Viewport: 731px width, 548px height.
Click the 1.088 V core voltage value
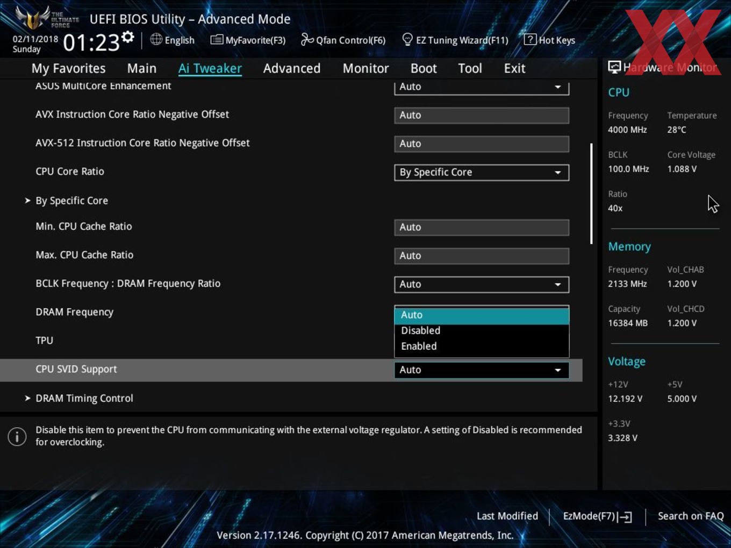682,169
